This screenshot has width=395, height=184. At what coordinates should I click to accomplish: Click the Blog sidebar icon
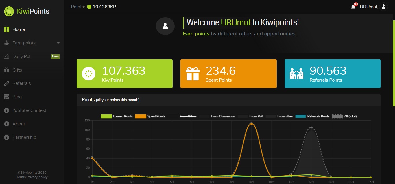click(7, 97)
